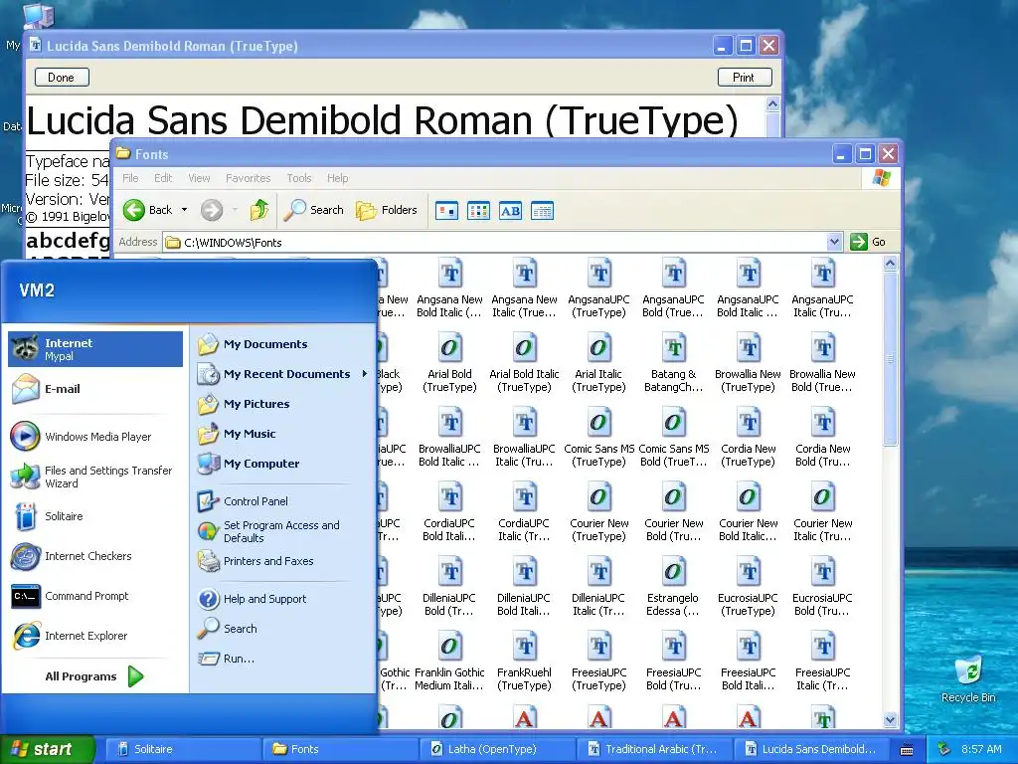Toggle Folders pane in Fonts window
Screen dimensions: 1018x764
point(387,210)
